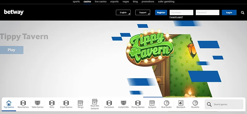Open the Roulette wheel icon
This screenshot has width=247, height=114.
[195, 103]
